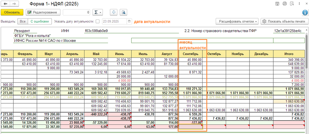Click the 133 754,83 cell in Август
The width and height of the screenshot is (310, 134).
(x=167, y=89)
